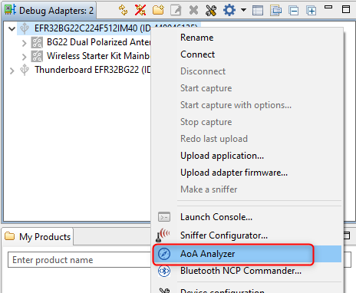Screen dimensions: 356x293
Task: Choose Sniffer Configurator from the menu
Action: tap(224, 235)
